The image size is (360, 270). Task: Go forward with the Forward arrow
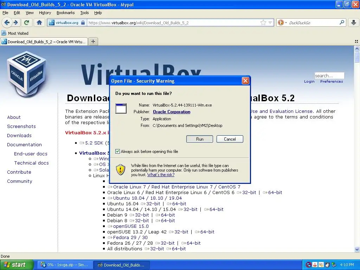point(15,22)
